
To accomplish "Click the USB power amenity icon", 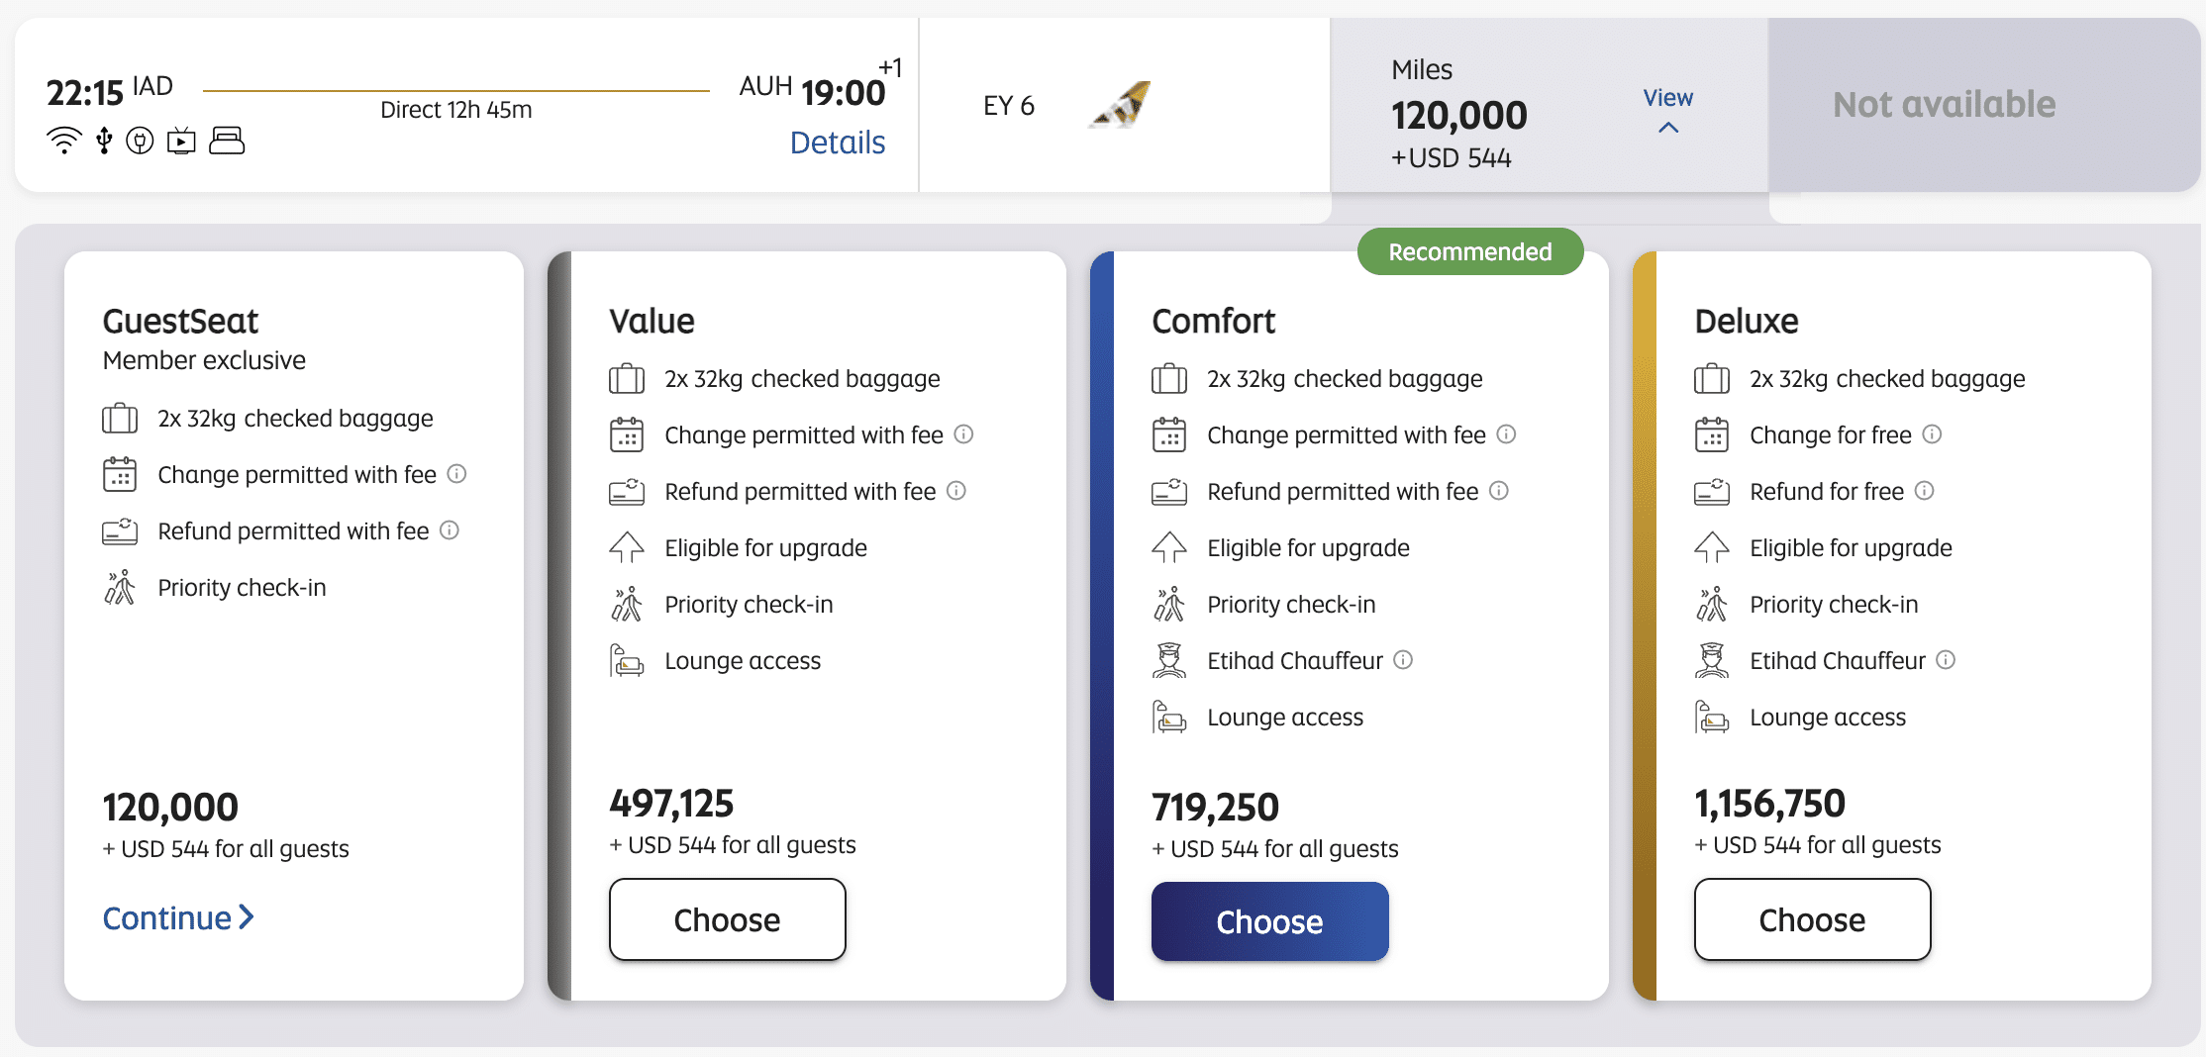I will pos(104,141).
